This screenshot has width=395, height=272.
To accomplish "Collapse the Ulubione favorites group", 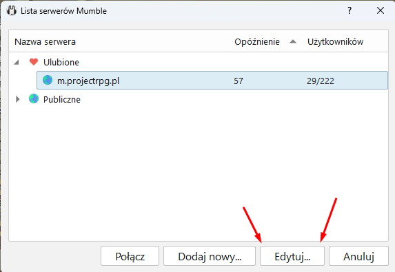I will pyautogui.click(x=17, y=62).
